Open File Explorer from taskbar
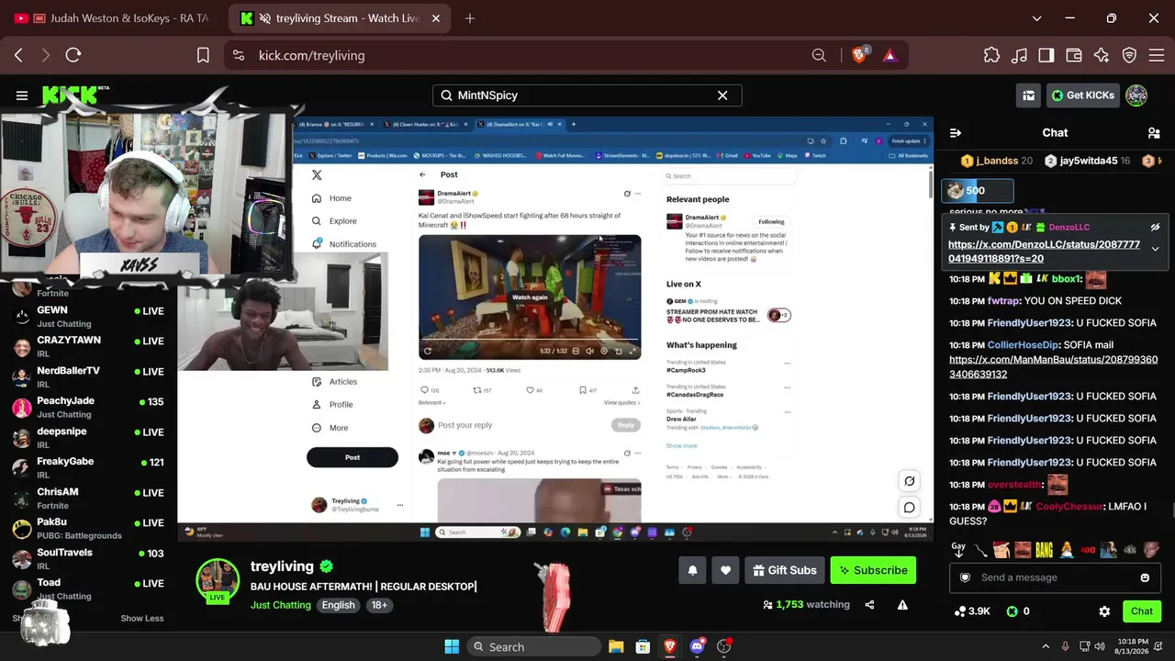Image resolution: width=1175 pixels, height=661 pixels. [x=616, y=646]
